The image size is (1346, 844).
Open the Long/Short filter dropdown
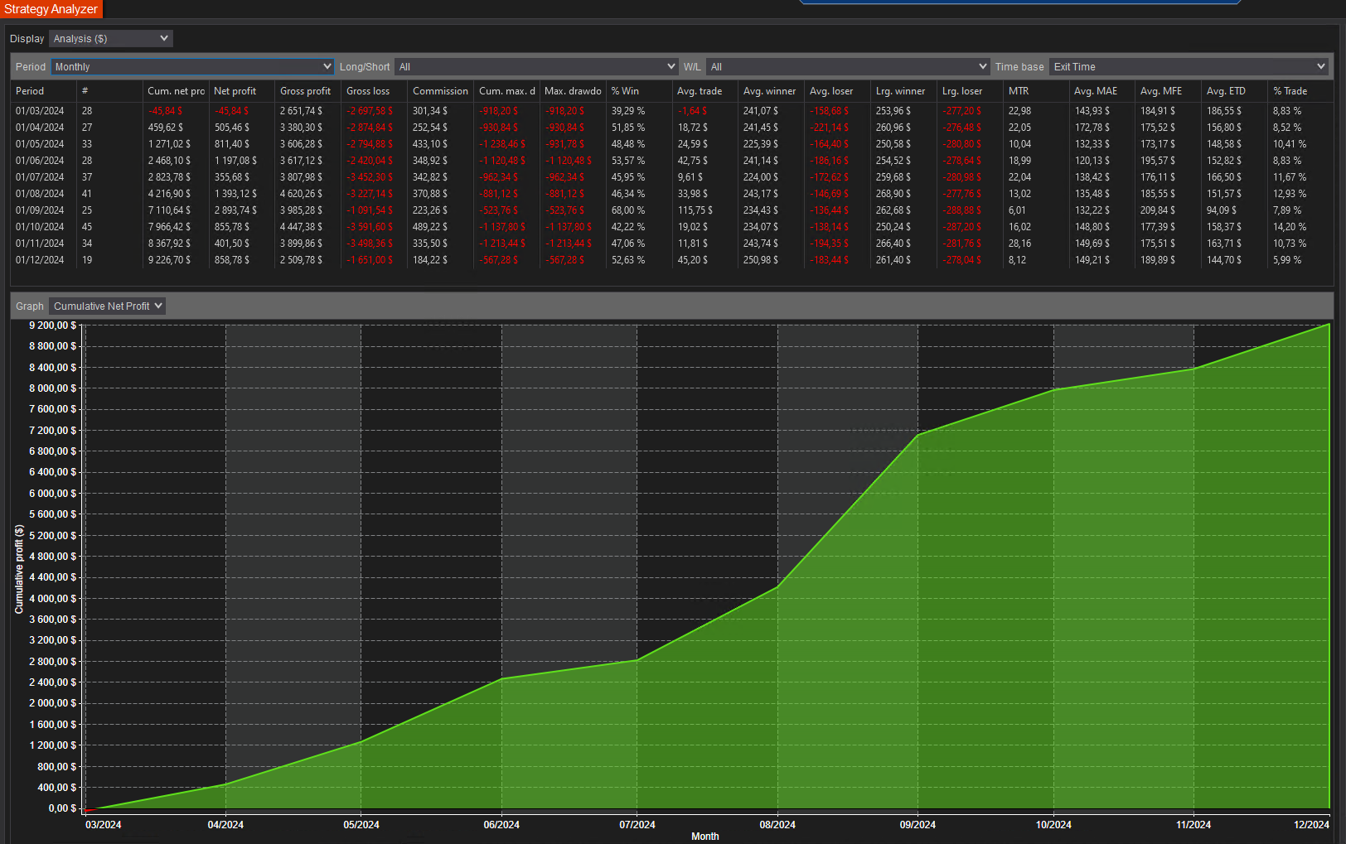[x=536, y=67]
